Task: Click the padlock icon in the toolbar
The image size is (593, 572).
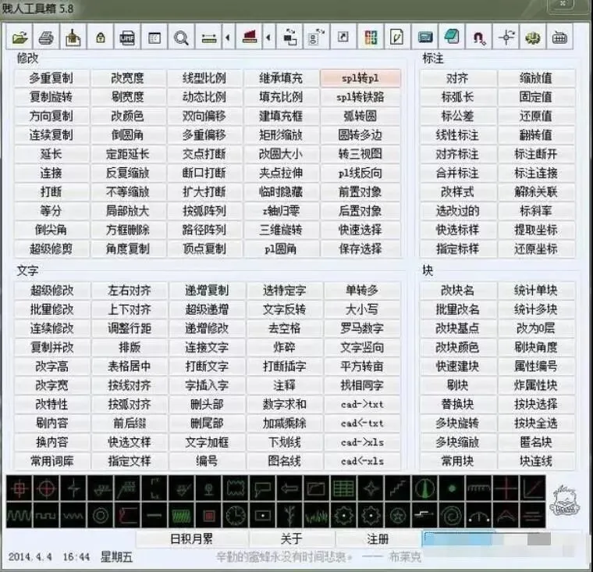Action: click(x=100, y=38)
